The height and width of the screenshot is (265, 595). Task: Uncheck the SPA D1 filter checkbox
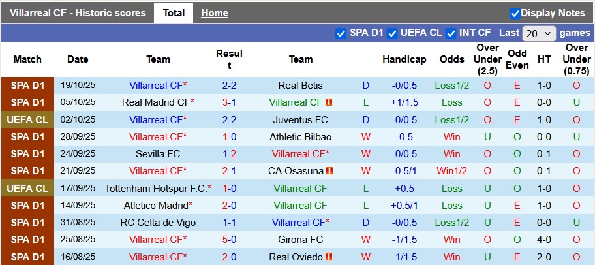click(x=341, y=33)
